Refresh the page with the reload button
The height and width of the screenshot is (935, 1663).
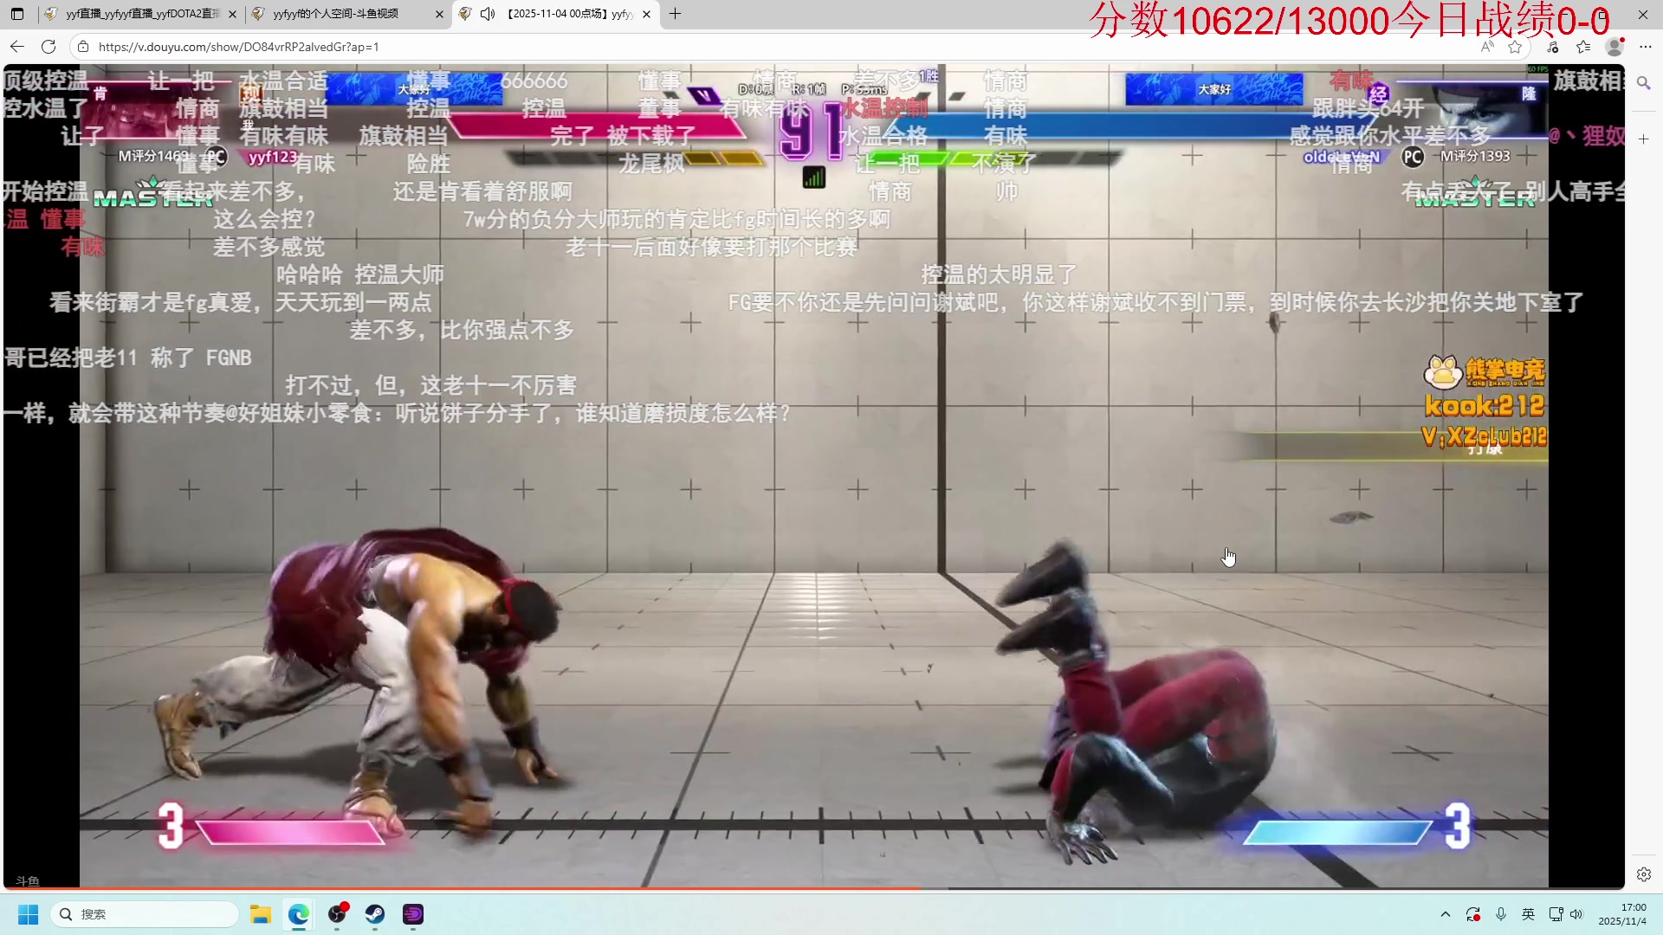(x=49, y=47)
